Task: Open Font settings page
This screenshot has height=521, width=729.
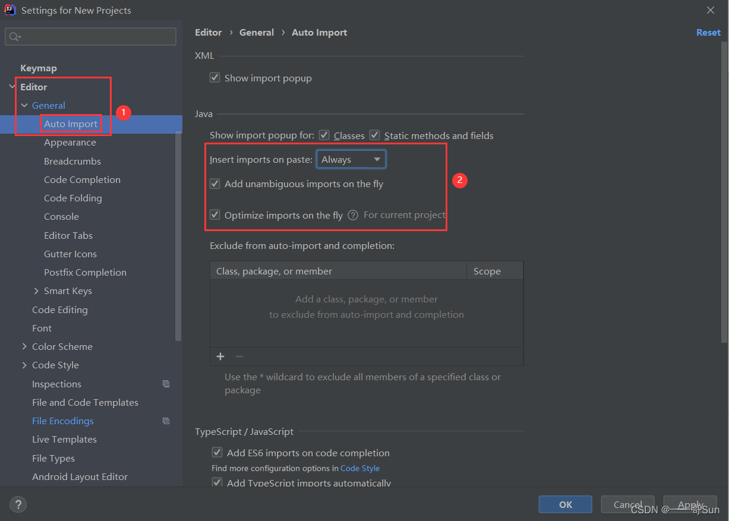Action: [42, 328]
